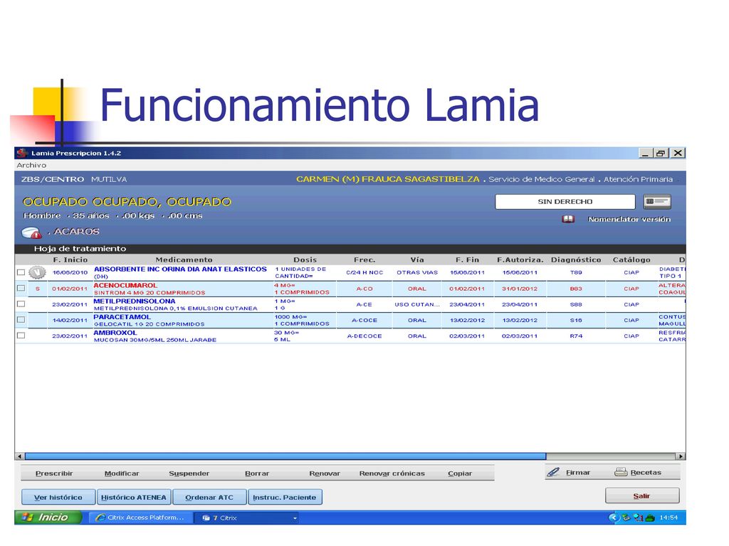Image resolution: width=729 pixels, height=546 pixels.
Task: Click the Renovar crónicas button
Action: click(x=392, y=473)
